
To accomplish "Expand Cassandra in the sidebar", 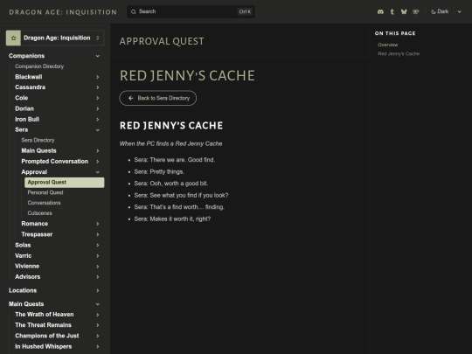I will [x=98, y=87].
